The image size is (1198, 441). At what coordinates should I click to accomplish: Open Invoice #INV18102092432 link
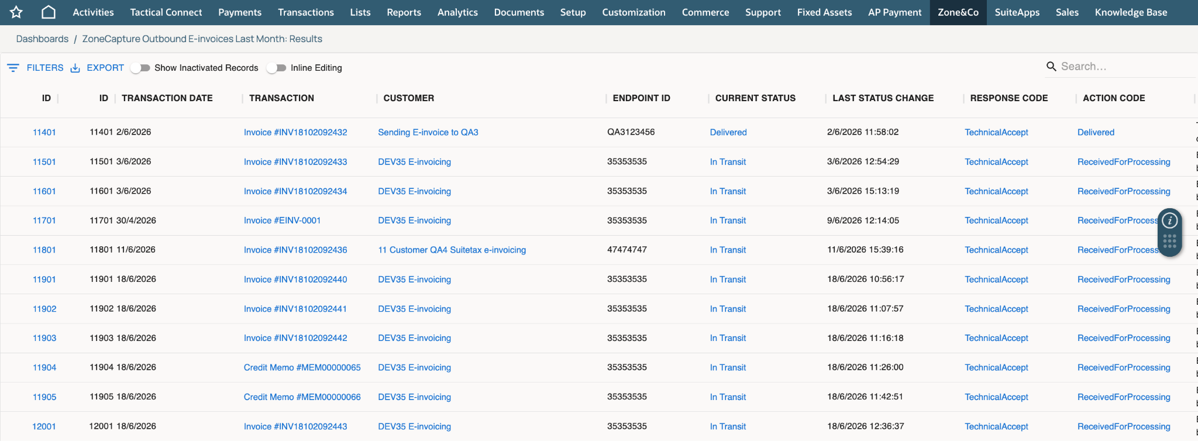coord(295,132)
